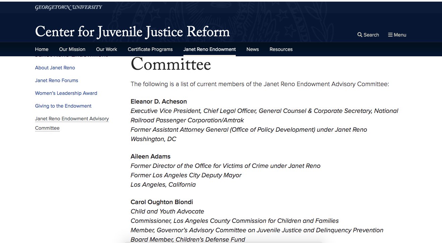
Task: Click the Search magnifier icon
Action: coord(360,35)
